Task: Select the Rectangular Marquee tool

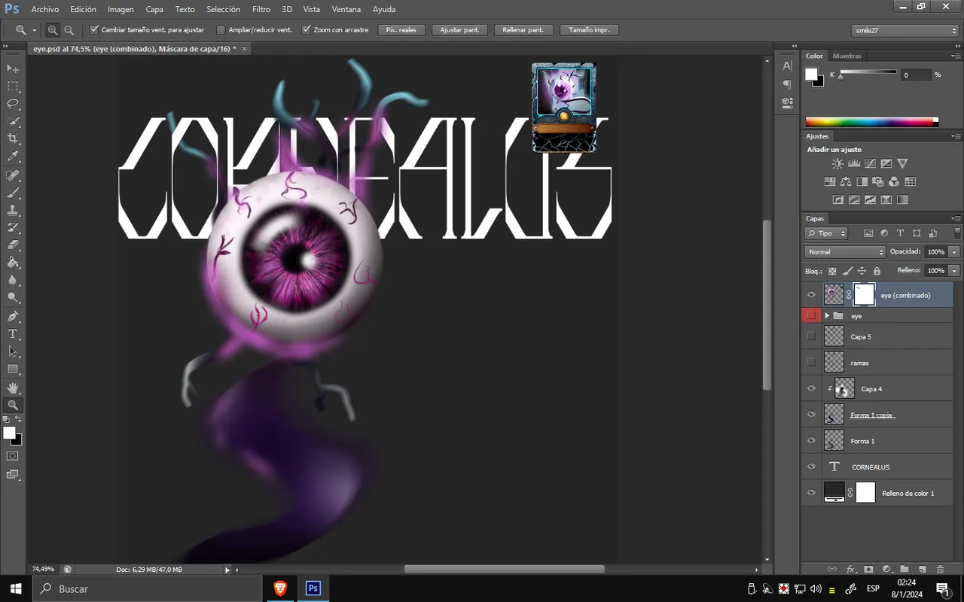Action: 13,87
